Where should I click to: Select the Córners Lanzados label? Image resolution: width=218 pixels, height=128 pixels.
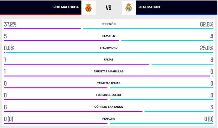click(x=108, y=107)
